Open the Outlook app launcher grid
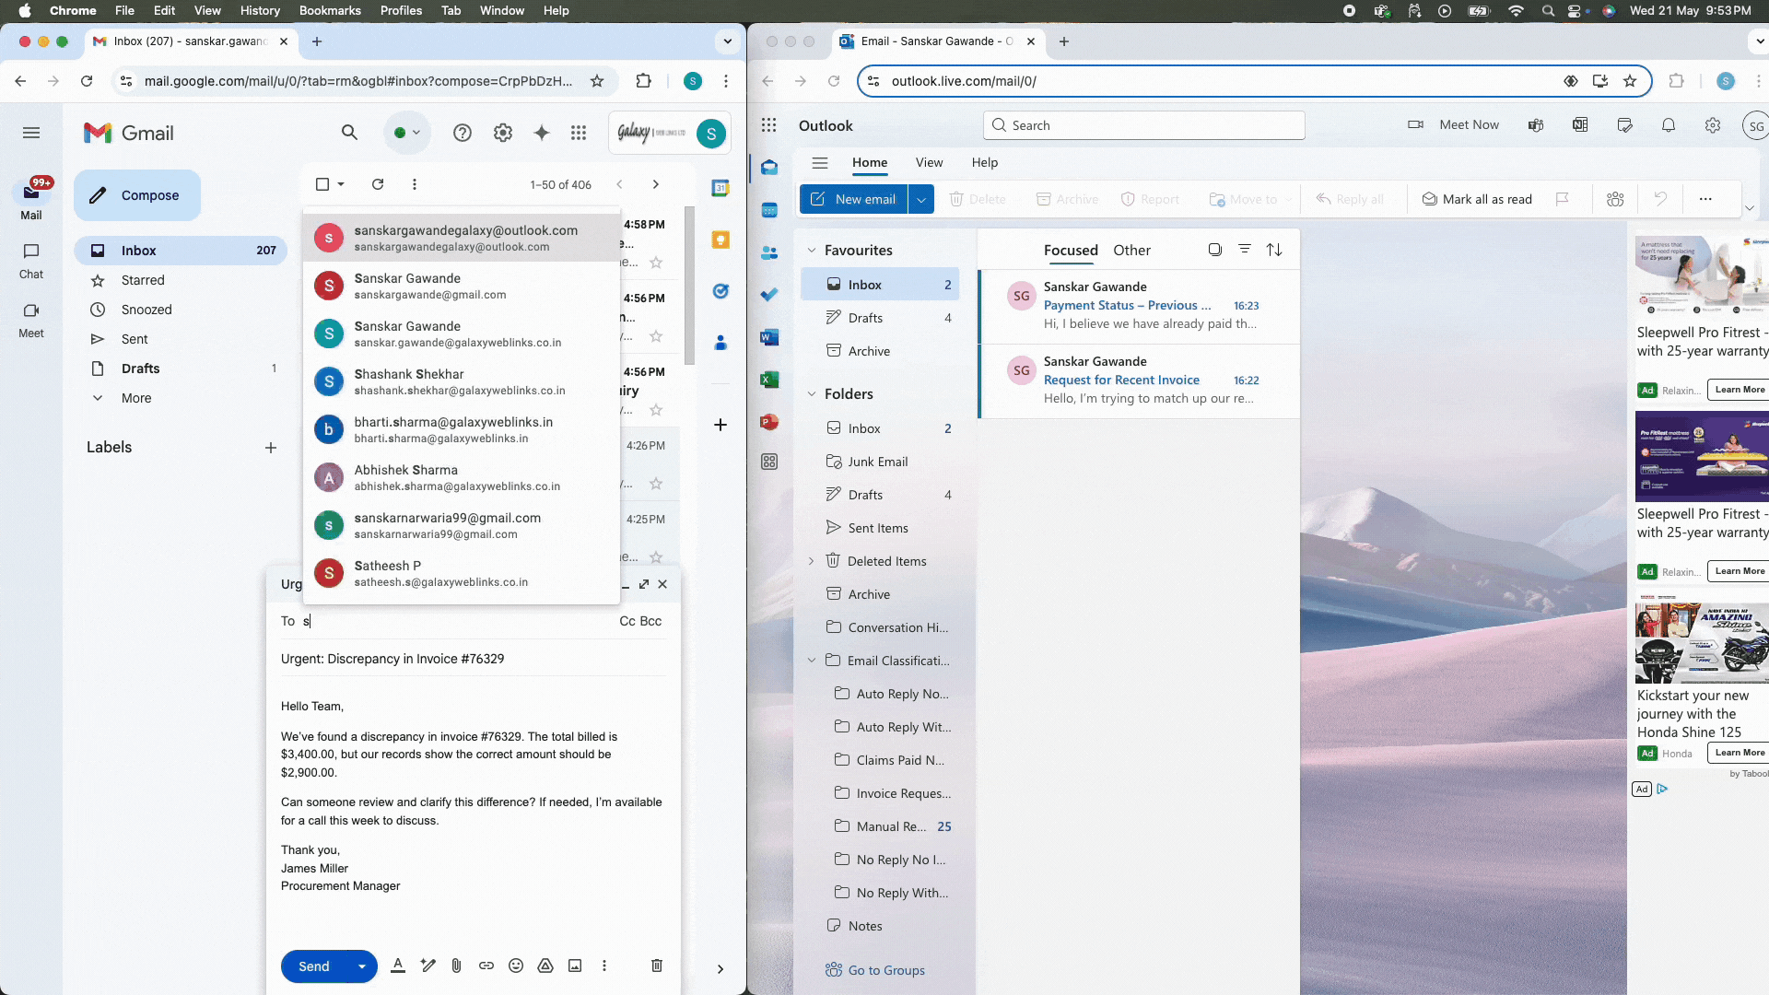Image resolution: width=1769 pixels, height=995 pixels. (x=769, y=125)
